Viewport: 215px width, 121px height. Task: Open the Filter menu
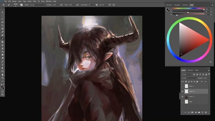point(35,1)
